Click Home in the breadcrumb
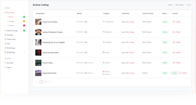Screen dimensions: 196x105 pos(170,5)
